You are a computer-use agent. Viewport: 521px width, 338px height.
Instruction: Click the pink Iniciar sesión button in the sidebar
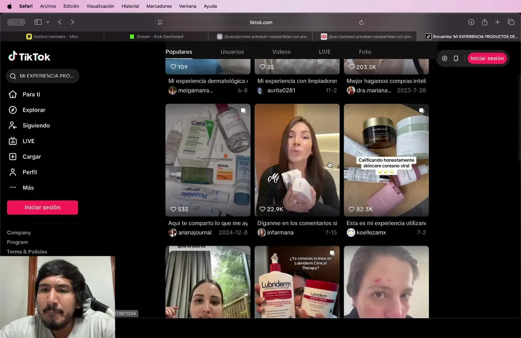43,207
